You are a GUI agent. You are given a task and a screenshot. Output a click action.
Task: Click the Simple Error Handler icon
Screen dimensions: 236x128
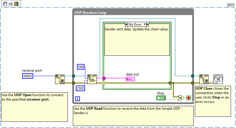point(218,79)
